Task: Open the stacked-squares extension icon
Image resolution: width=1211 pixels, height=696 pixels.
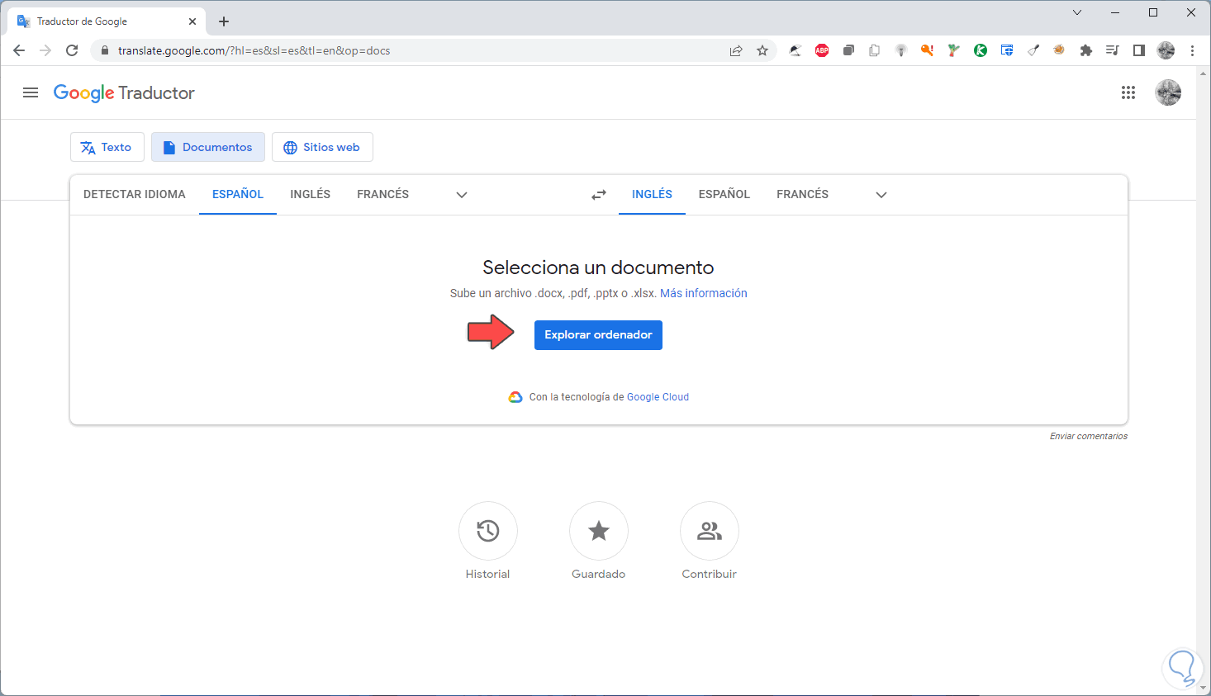Action: point(848,50)
